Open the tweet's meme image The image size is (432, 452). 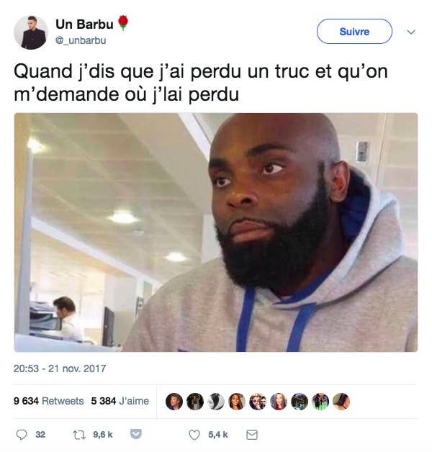[x=216, y=232]
